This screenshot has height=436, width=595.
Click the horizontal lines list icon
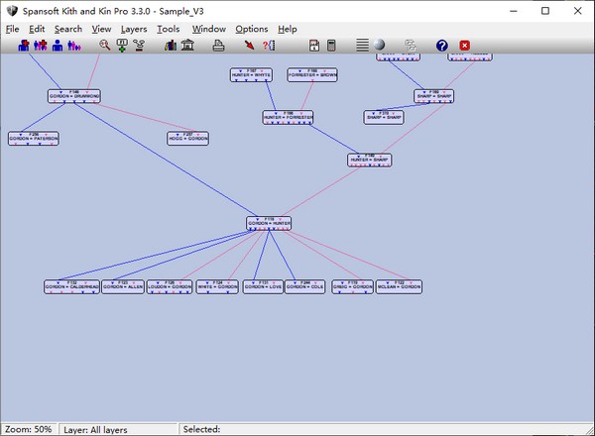[x=362, y=46]
